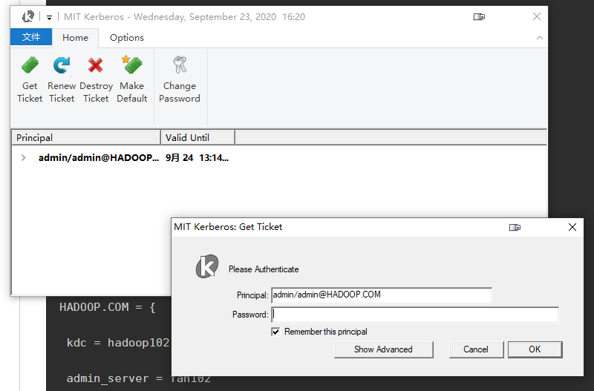
Task: Select the admin/admin@HADOOP principal text
Action: coord(99,158)
